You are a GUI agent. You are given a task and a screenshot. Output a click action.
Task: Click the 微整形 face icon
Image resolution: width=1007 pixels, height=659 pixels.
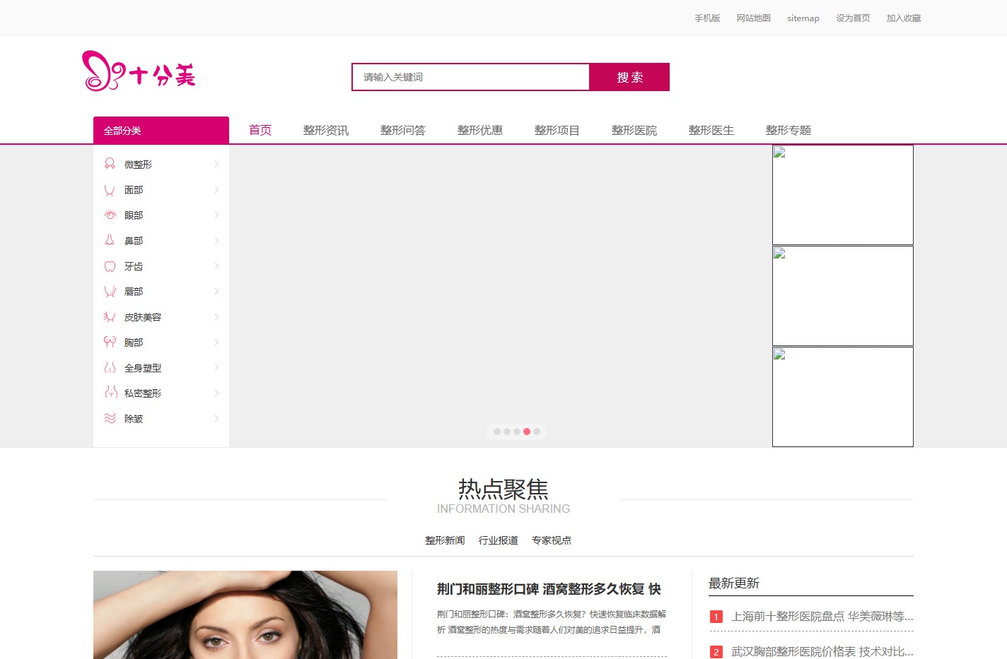click(110, 164)
